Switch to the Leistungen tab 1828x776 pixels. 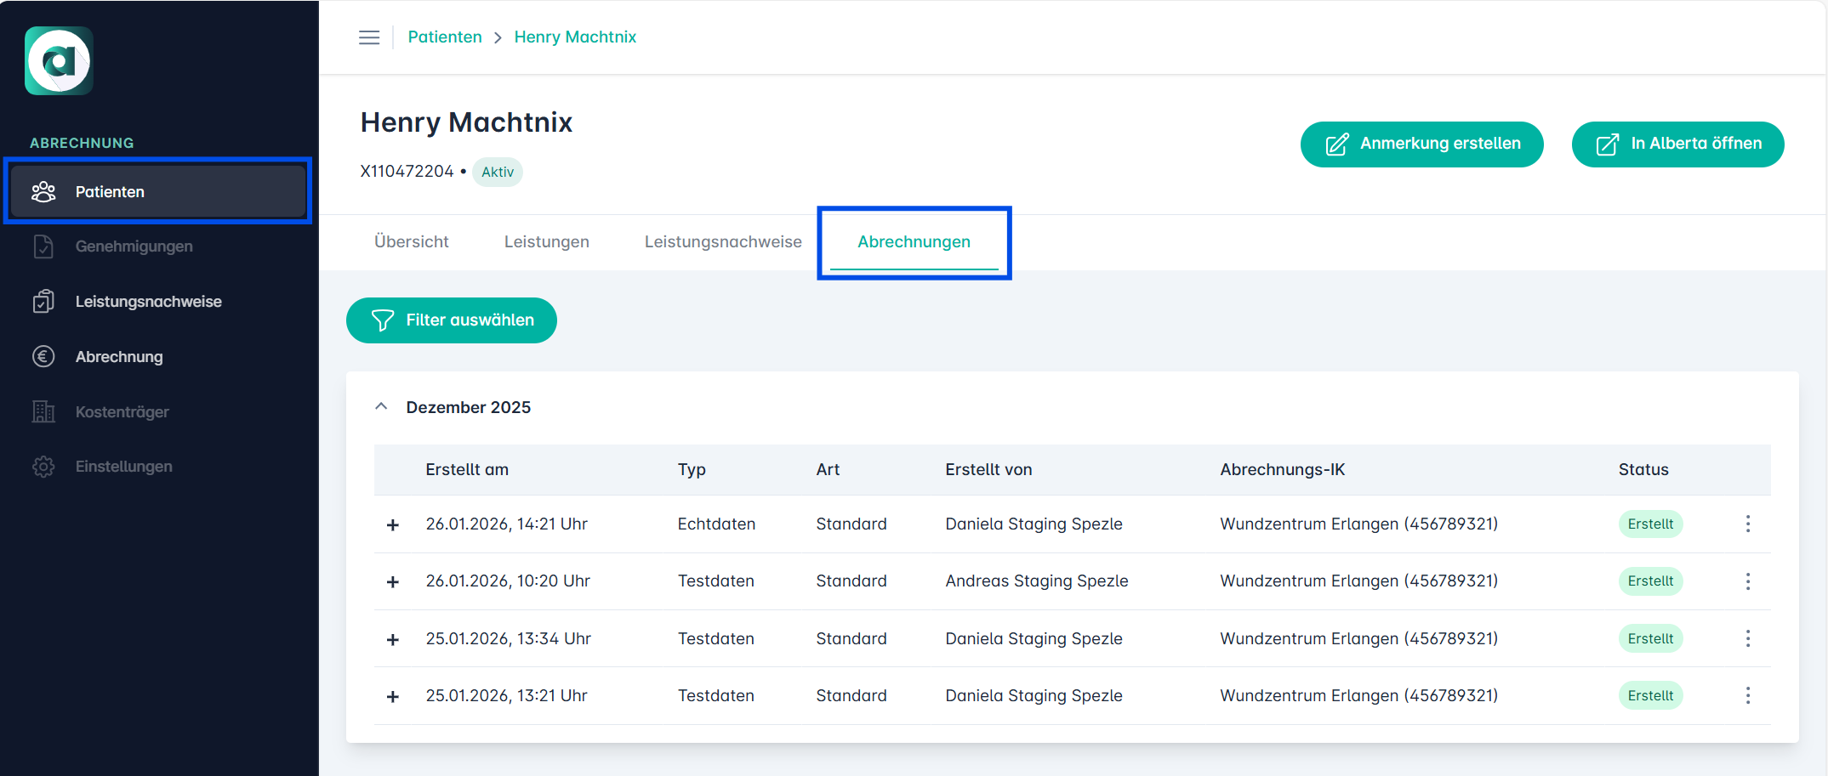click(546, 242)
